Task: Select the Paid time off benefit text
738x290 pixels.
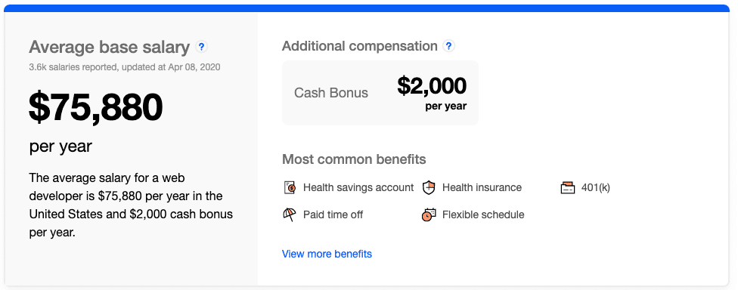Action: [x=333, y=214]
